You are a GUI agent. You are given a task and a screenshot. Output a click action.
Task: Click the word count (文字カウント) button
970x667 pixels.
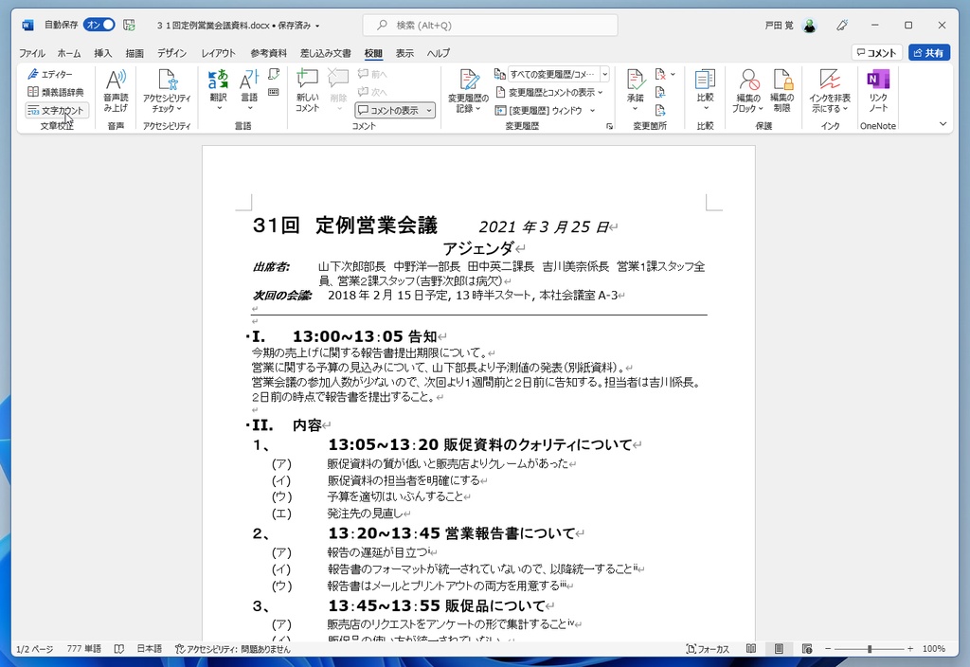point(56,110)
